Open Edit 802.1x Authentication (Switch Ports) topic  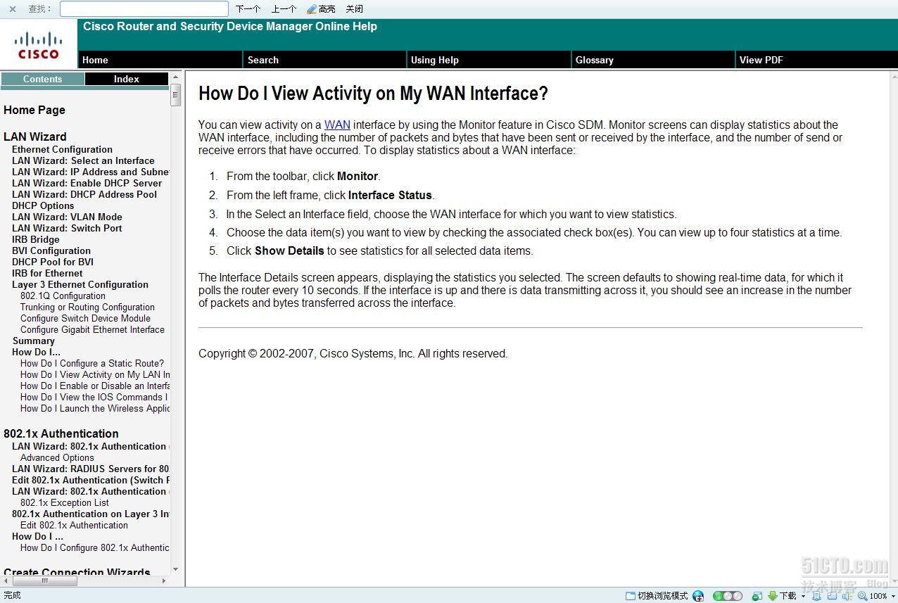(x=91, y=480)
